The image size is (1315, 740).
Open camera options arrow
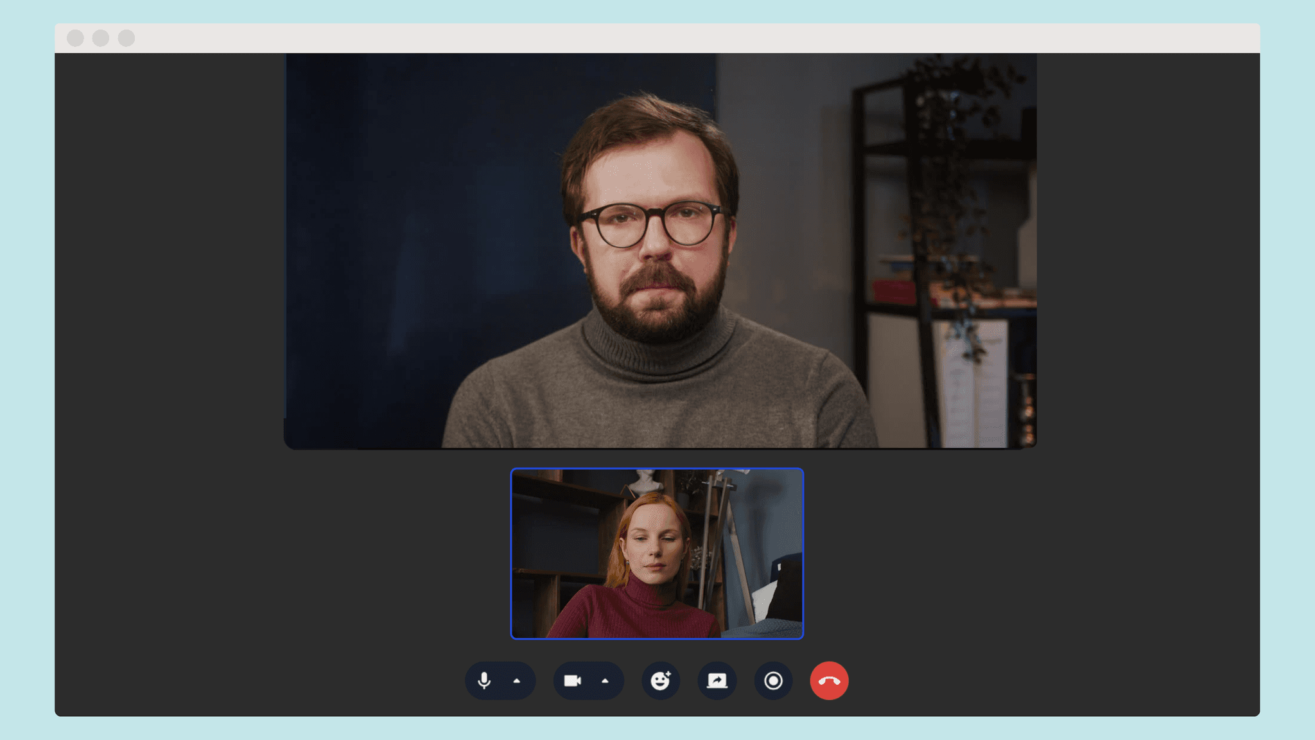[605, 681]
